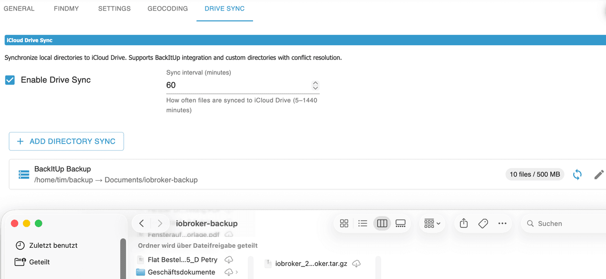Click the Finder share icon
Screen dimensions: 606x279
tap(464, 223)
